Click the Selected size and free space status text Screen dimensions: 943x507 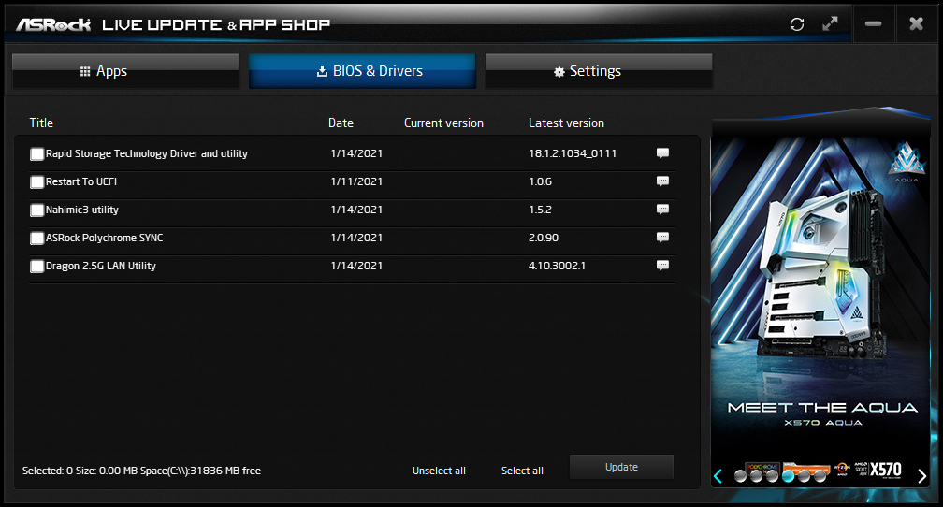click(142, 471)
